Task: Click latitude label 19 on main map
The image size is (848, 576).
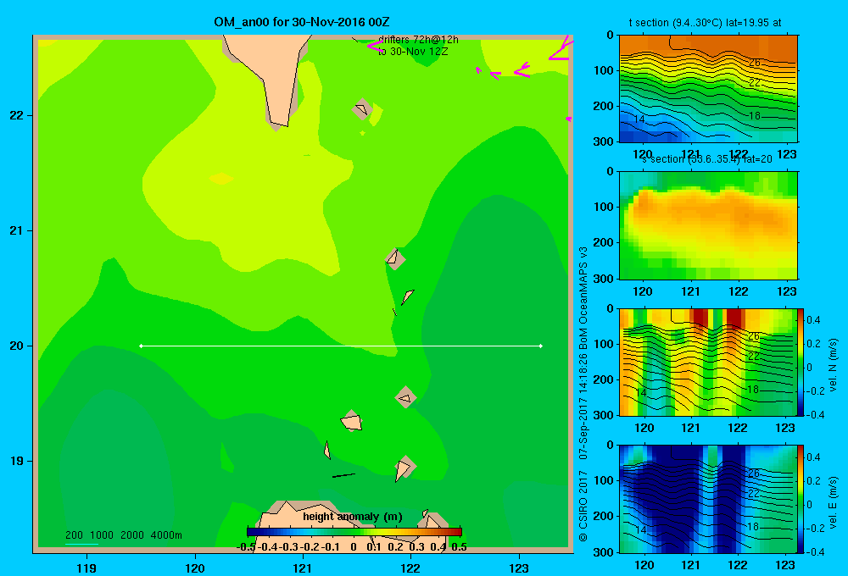Action: click(x=17, y=461)
